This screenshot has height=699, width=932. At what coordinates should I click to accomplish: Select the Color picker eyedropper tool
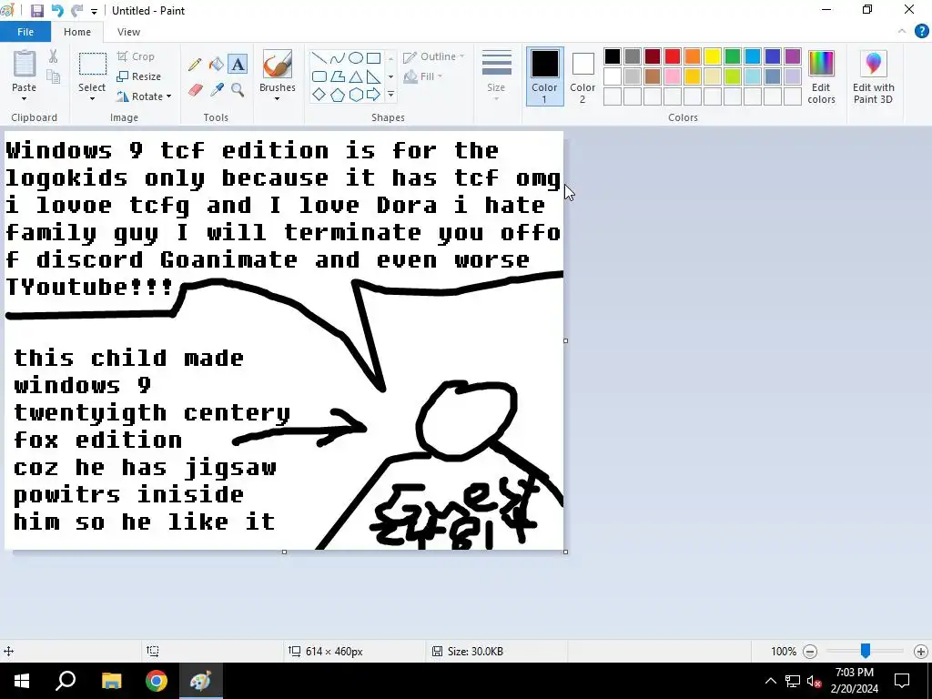(217, 90)
